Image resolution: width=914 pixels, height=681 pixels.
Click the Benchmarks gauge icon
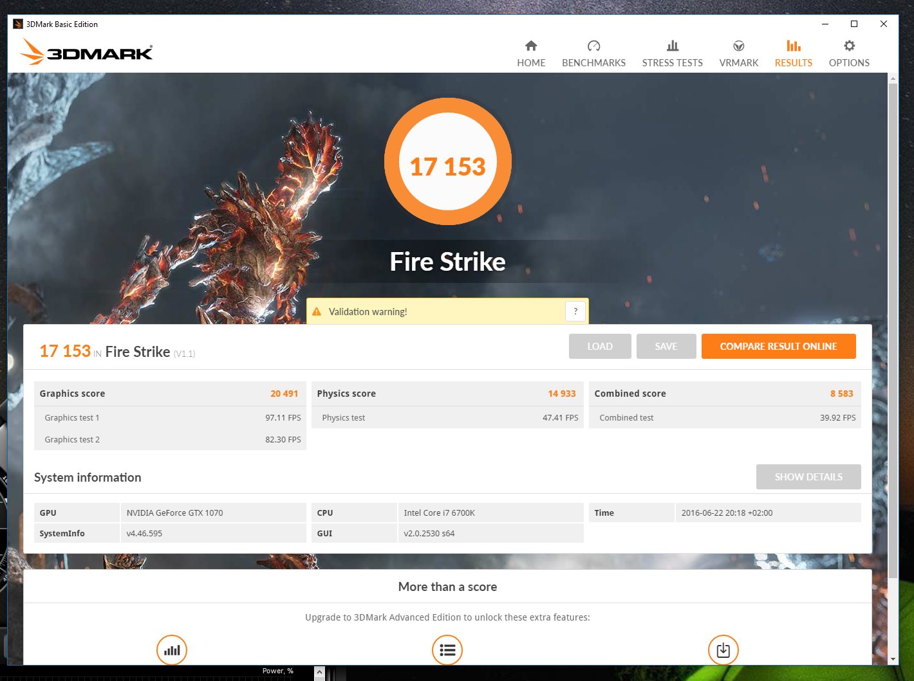(x=593, y=46)
